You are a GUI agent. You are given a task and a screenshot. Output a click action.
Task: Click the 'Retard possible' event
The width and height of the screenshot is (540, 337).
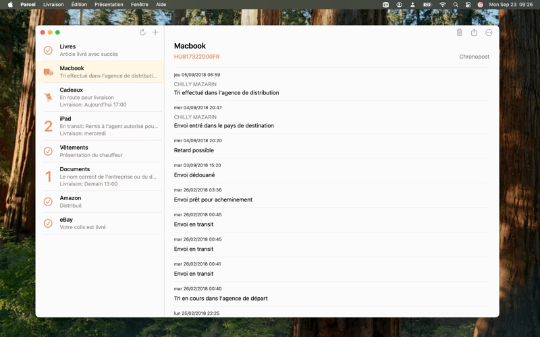pos(194,150)
